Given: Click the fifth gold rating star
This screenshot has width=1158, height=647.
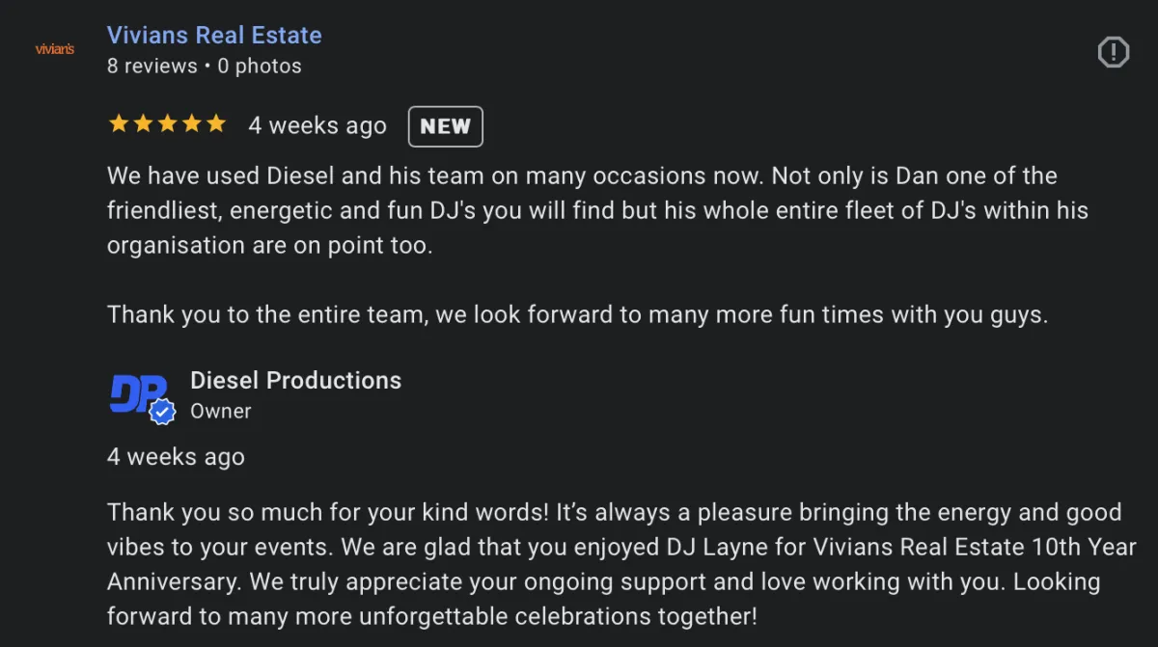Looking at the screenshot, I should pos(215,124).
